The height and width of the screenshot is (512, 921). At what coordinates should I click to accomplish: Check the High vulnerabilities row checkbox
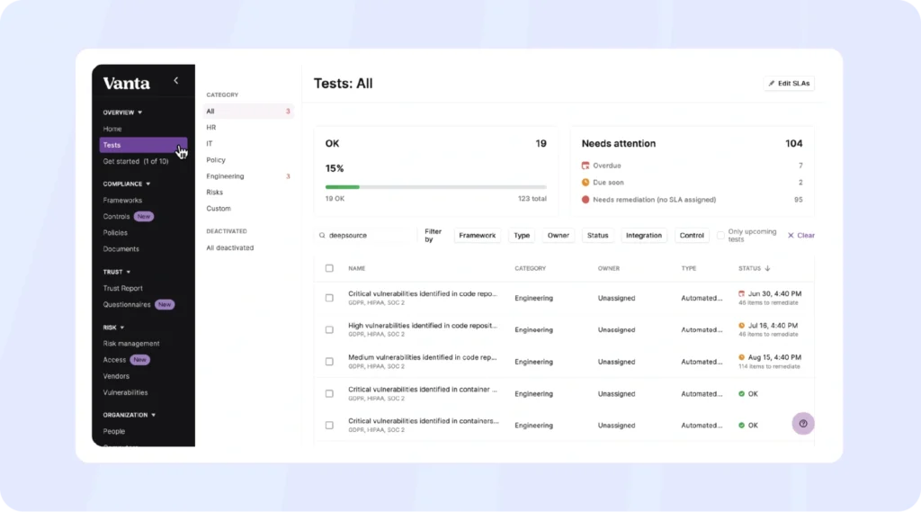pyautogui.click(x=329, y=329)
